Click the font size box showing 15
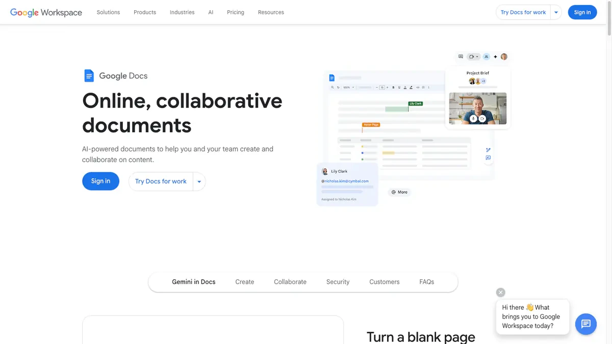The height and width of the screenshot is (344, 612). pos(382,87)
